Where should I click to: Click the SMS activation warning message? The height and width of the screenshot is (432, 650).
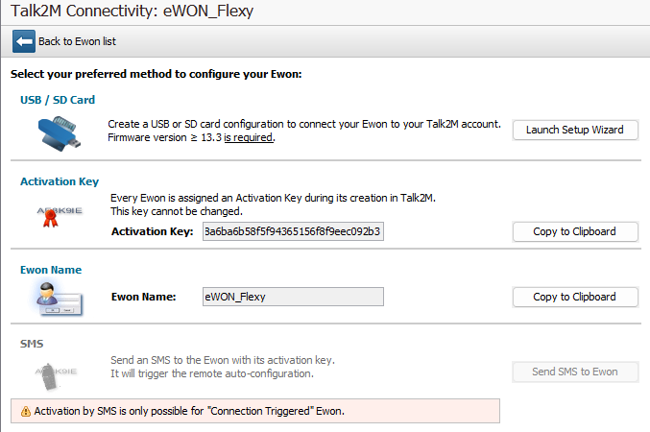(188, 411)
